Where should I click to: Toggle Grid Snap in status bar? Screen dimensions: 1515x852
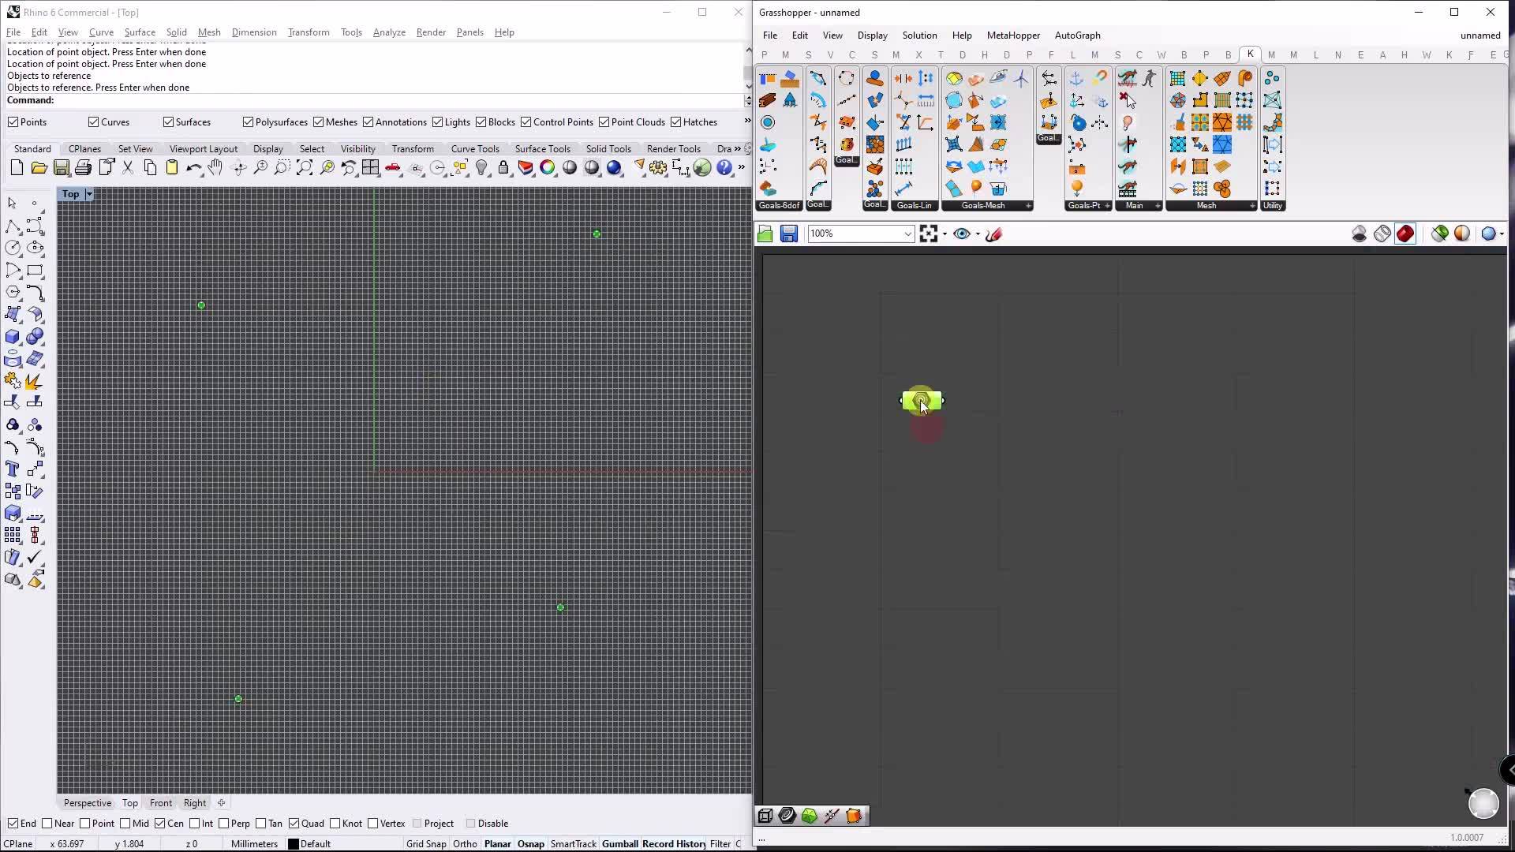click(426, 844)
